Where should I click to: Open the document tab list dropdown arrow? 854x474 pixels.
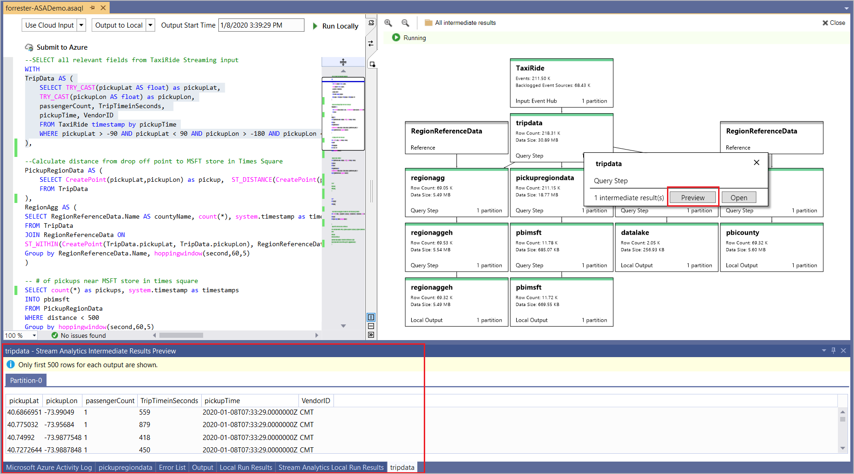[x=846, y=8]
